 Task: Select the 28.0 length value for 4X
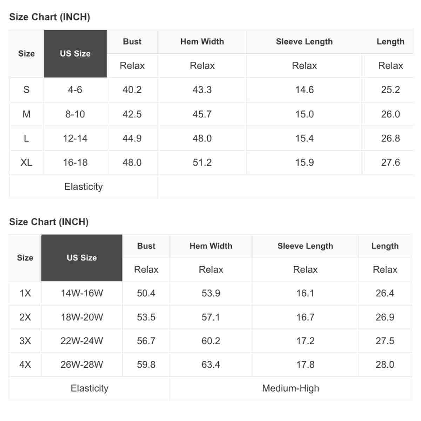tap(385, 365)
